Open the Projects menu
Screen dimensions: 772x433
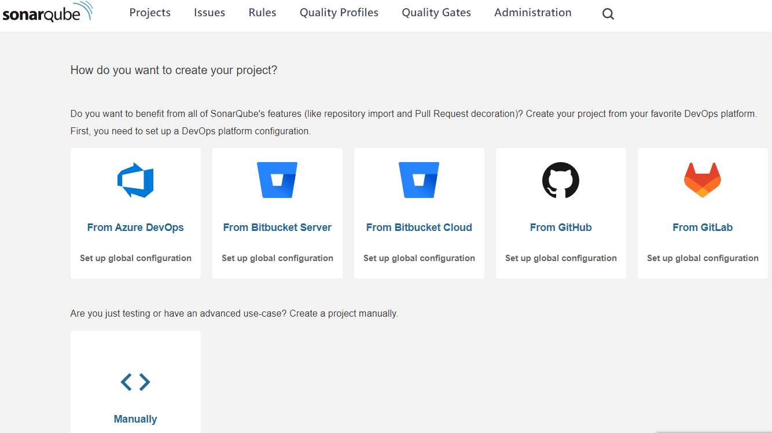[150, 13]
